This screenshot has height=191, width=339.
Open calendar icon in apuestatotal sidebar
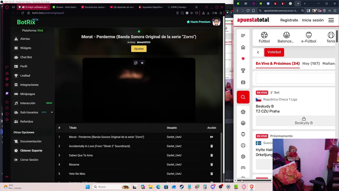(x=243, y=82)
